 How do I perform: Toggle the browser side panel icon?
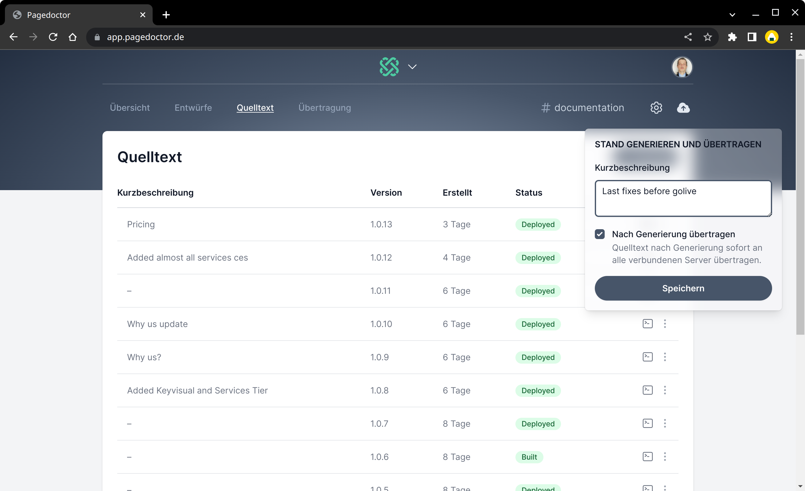[x=752, y=37]
